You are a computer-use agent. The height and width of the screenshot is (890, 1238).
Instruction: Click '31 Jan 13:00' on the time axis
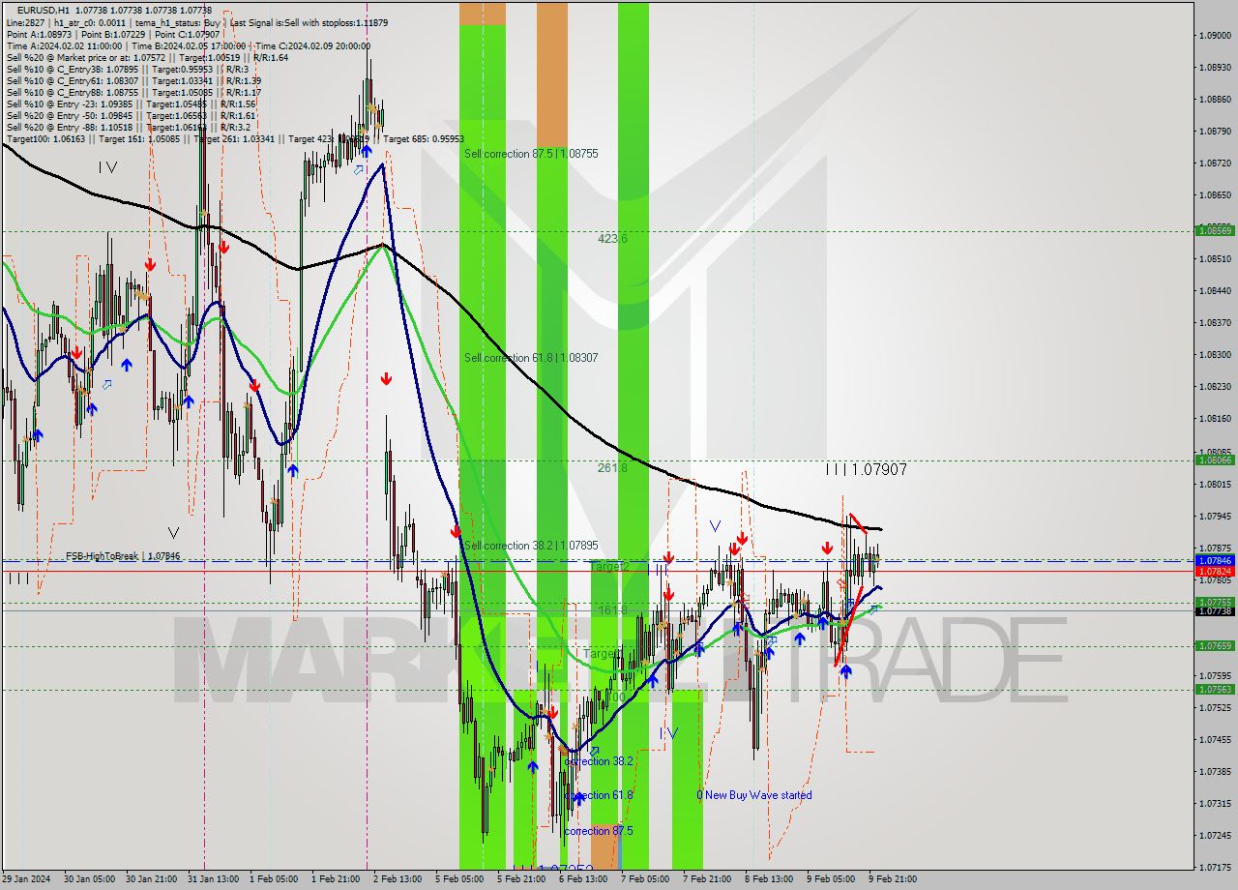(213, 879)
